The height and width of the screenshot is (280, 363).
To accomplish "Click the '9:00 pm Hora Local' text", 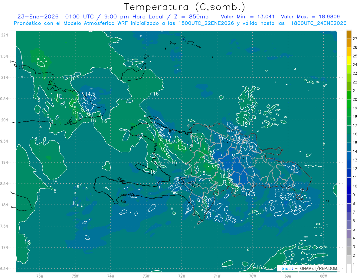I will 135,17.
